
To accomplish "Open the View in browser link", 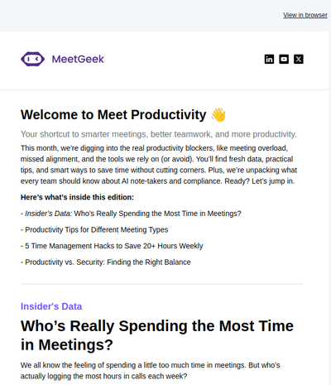I will (x=305, y=15).
